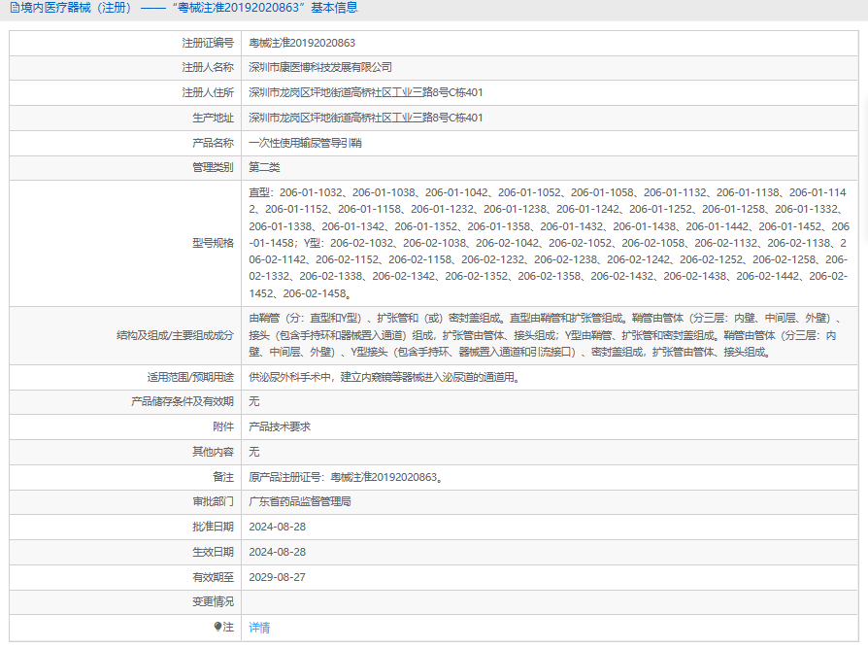
Task: Select the registration number 粤械注准20192020863 cell
Action: pos(302,43)
